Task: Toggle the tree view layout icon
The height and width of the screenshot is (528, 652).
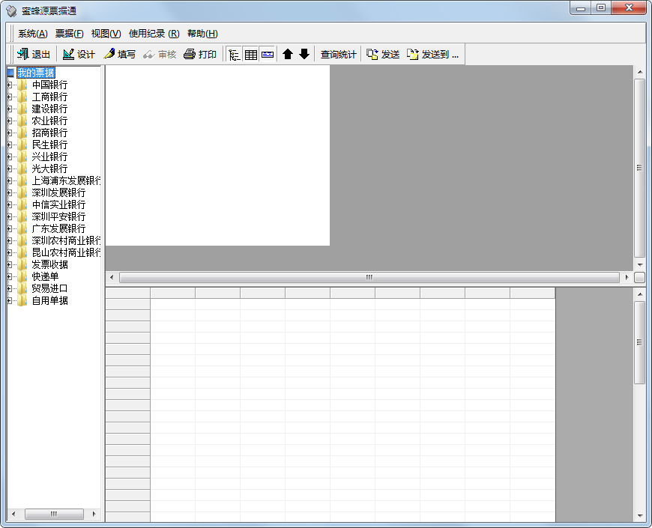Action: pyautogui.click(x=233, y=53)
